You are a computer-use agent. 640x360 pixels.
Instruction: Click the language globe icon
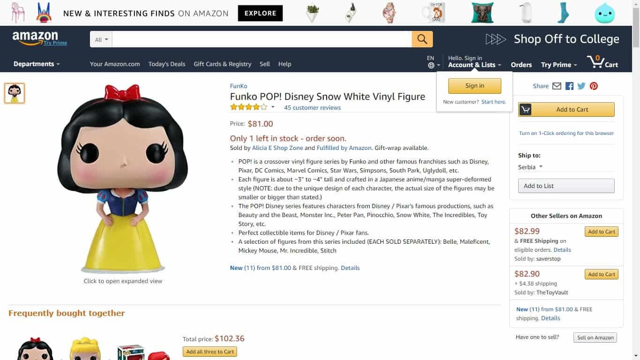[431, 65]
